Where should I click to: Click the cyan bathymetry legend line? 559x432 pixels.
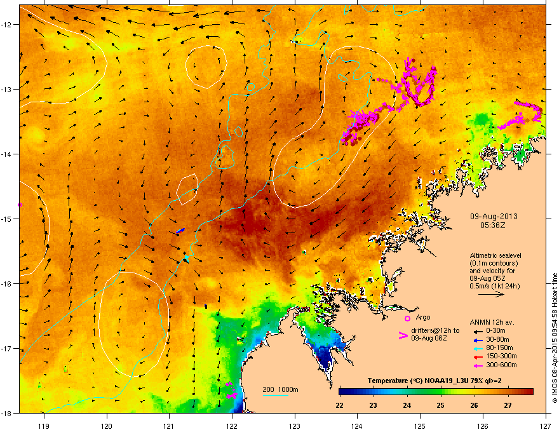276,395
